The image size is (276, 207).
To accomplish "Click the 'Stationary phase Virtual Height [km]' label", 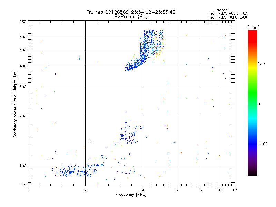I will 15,103.
